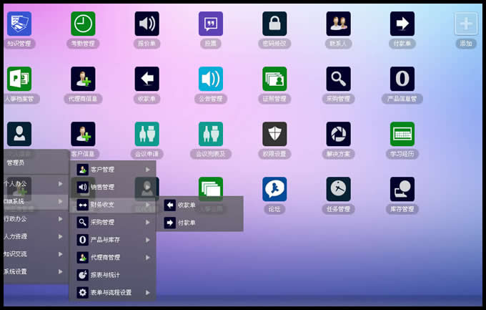Open the 客户信息 desktop icon
Image resolution: width=486 pixels, height=310 pixels.
83,134
